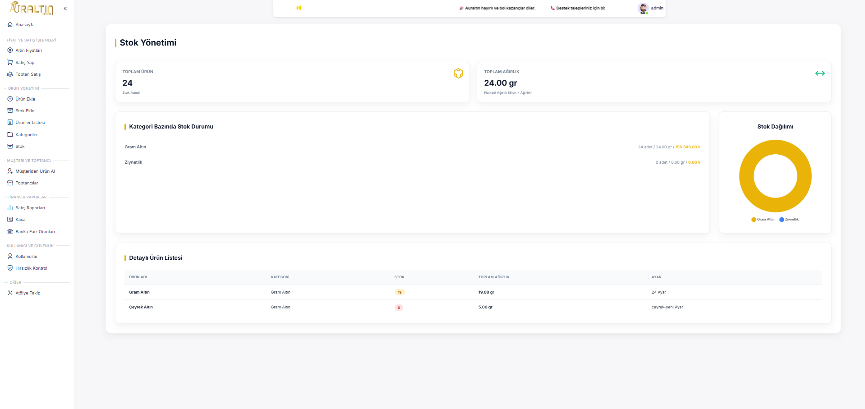Click the Ürün Ekle plus icon

tap(10, 99)
